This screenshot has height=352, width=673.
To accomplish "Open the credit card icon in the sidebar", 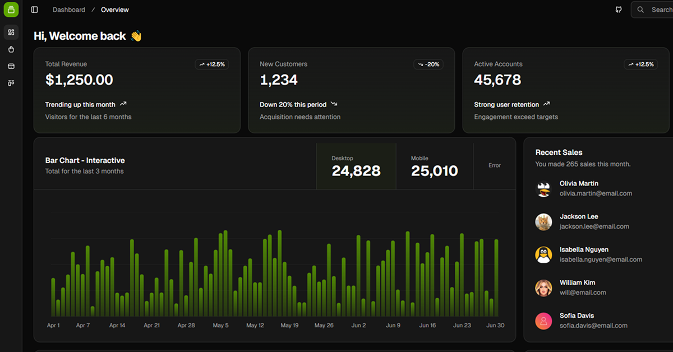I will 11,66.
